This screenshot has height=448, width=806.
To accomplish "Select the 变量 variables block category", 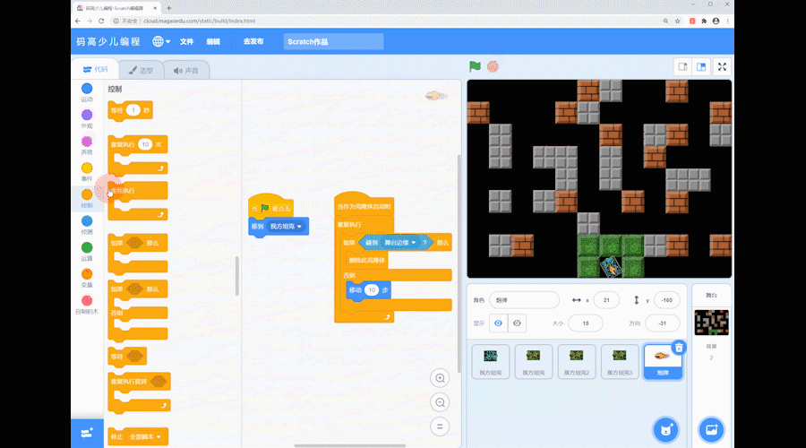I will 87,279.
